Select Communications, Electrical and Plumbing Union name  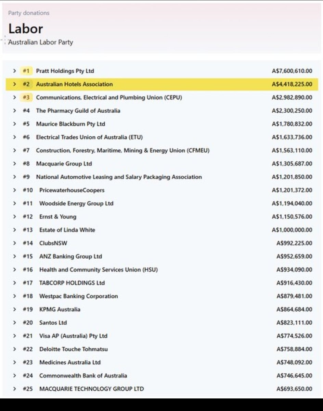pos(109,98)
